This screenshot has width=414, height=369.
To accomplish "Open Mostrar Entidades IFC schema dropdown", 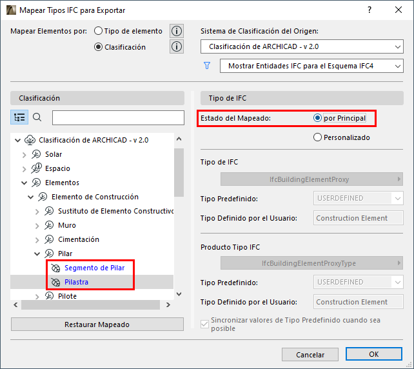I will (311, 66).
